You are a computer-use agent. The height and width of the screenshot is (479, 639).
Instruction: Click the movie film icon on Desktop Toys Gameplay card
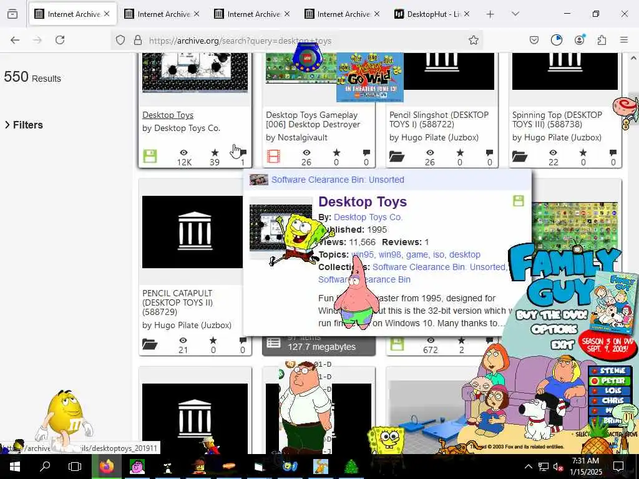coord(273,156)
